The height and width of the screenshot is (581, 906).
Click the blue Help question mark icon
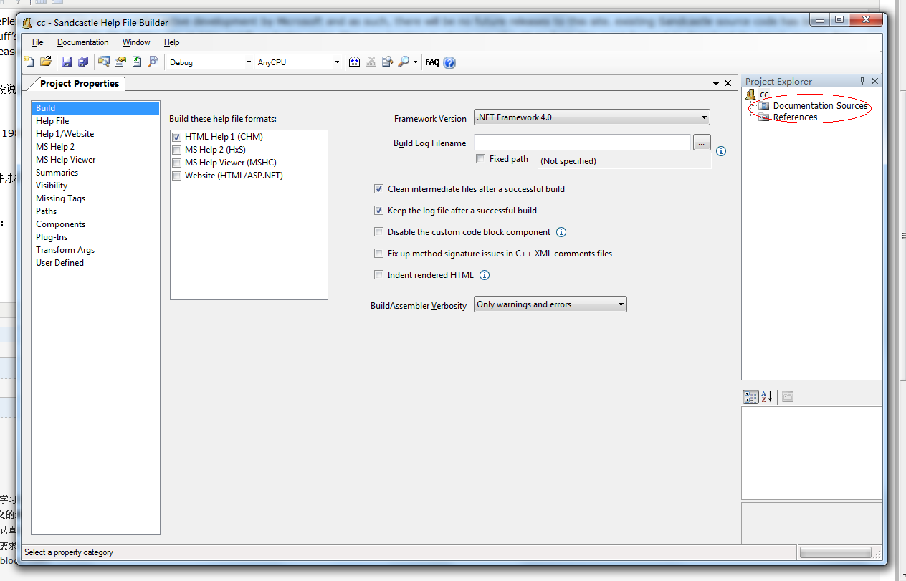click(x=449, y=62)
